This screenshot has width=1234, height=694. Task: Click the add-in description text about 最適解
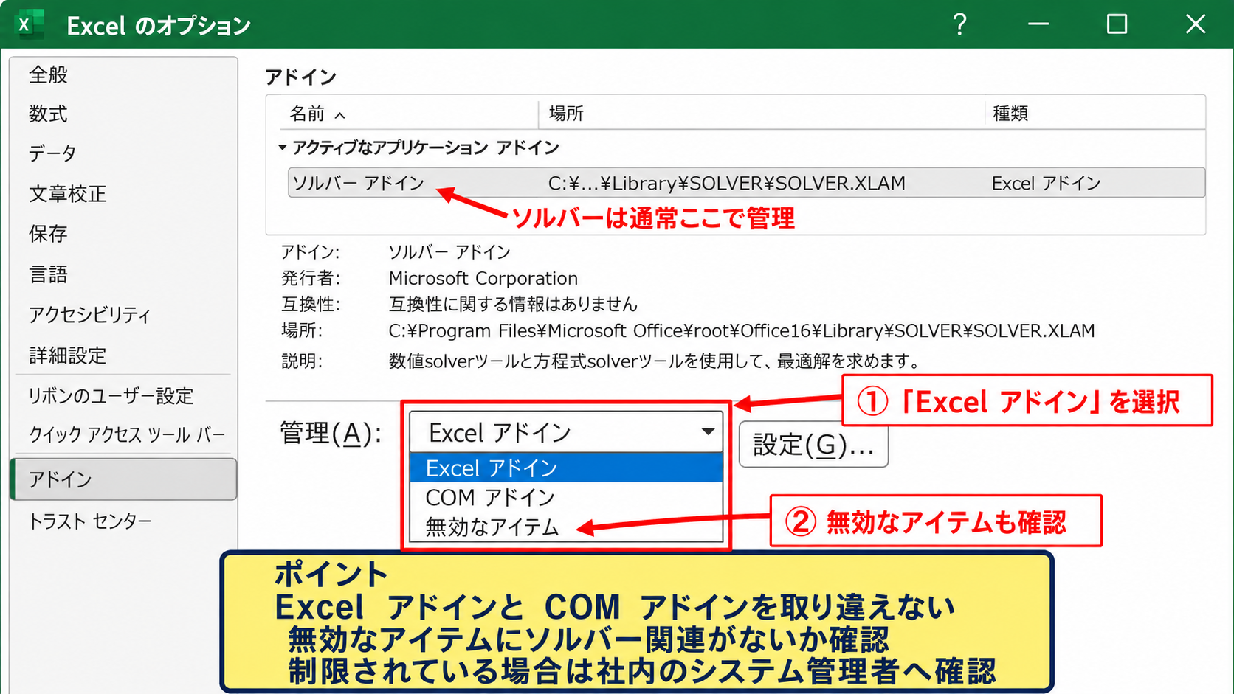[655, 361]
